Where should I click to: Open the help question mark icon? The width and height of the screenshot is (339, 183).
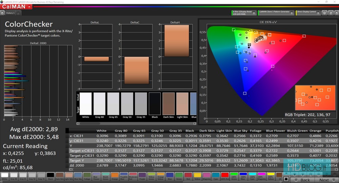coord(331,13)
